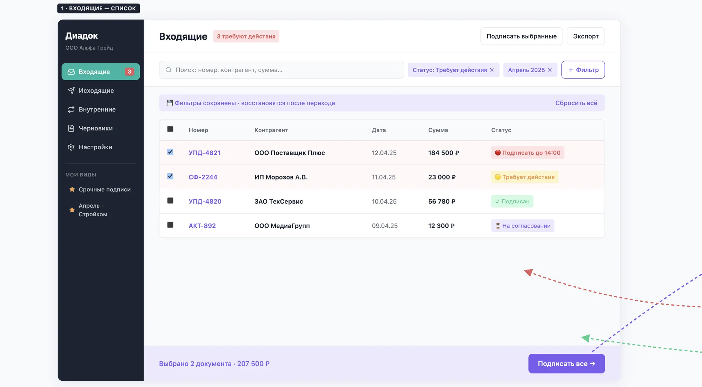The height and width of the screenshot is (387, 702).
Task: Open document УПД-4820
Action: [x=205, y=202]
